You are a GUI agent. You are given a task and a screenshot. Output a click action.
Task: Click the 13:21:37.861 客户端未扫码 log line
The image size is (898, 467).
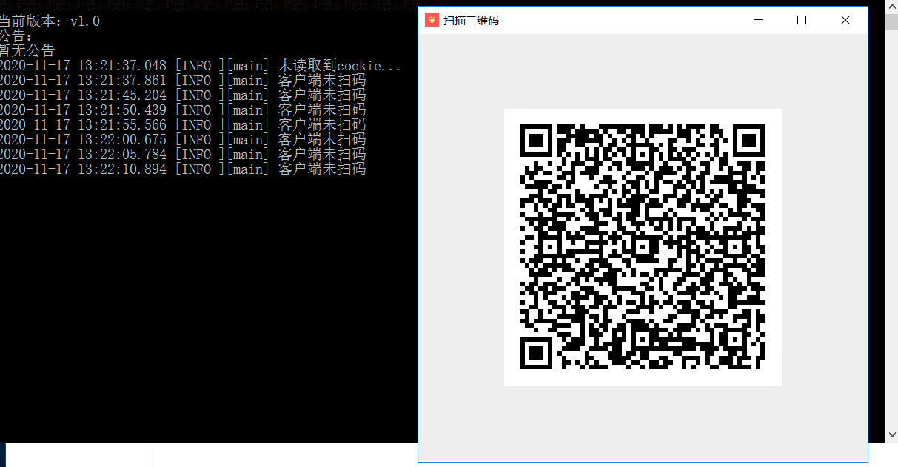(x=183, y=81)
